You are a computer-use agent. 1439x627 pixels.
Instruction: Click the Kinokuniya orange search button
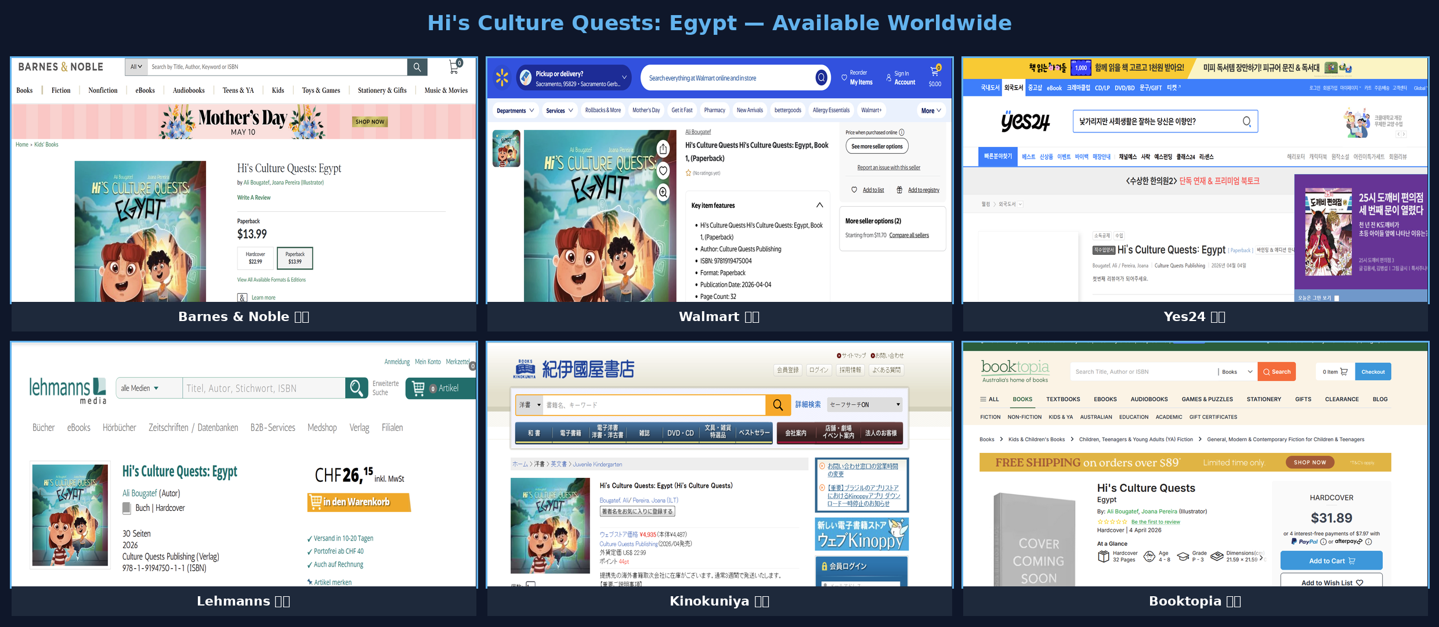(x=778, y=405)
